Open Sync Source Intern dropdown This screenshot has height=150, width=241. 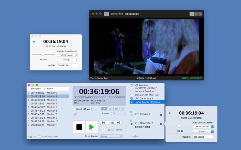111,136
